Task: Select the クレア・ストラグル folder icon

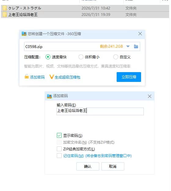Action: (5, 8)
